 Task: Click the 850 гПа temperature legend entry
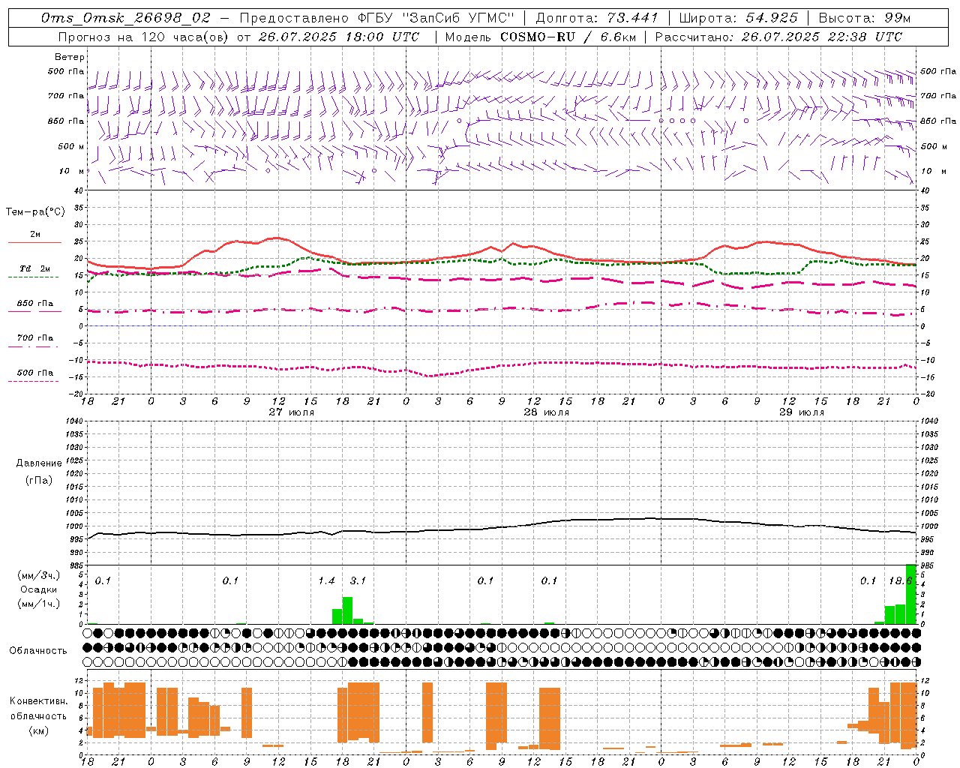point(35,304)
